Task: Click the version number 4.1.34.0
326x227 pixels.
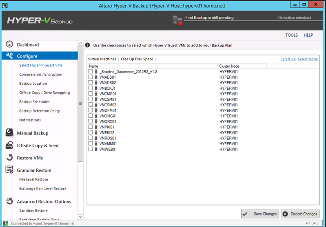Action: point(312,223)
